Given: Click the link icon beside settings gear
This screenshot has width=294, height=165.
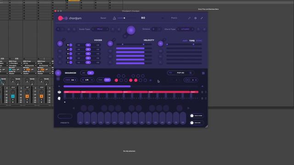Looking at the screenshot, I should point(189,18).
